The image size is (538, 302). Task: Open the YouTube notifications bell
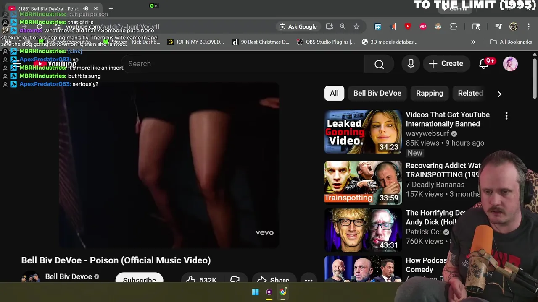click(x=484, y=64)
